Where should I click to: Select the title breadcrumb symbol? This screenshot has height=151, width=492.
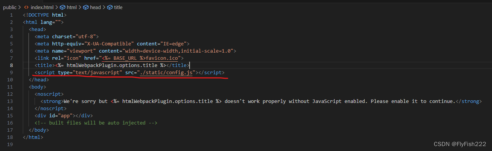coord(118,7)
